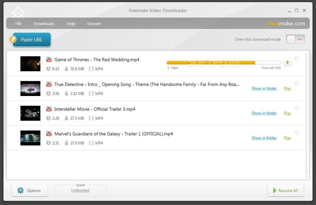Play the True Detective intro video
This screenshot has height=205, width=316.
(288, 88)
